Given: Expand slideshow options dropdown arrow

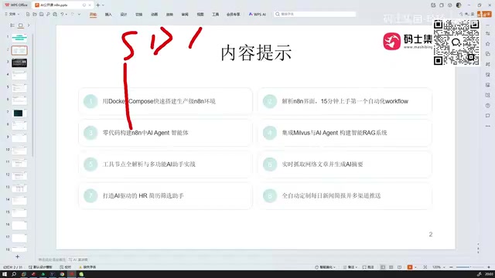Looking at the screenshot, I should [415, 267].
